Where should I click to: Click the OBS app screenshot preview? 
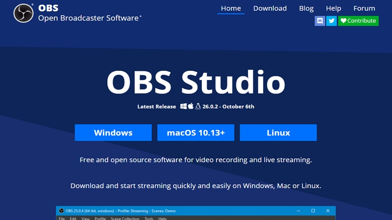tap(196, 215)
